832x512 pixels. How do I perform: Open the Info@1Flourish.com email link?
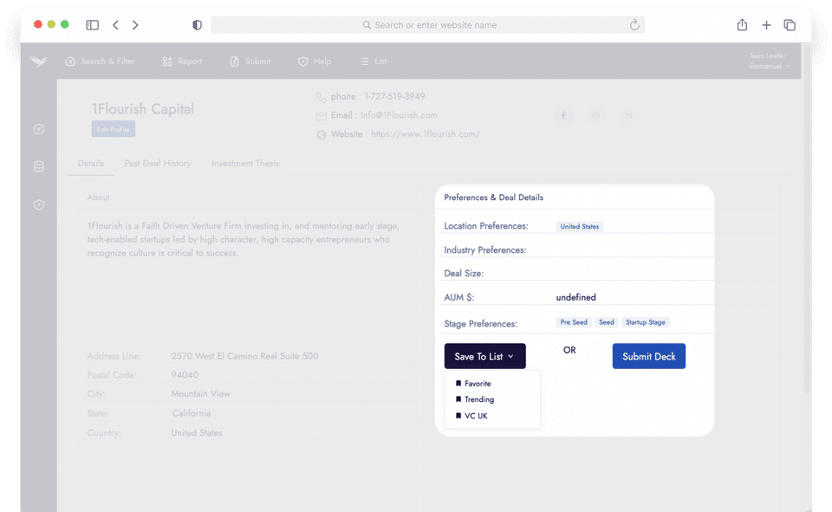click(x=399, y=115)
